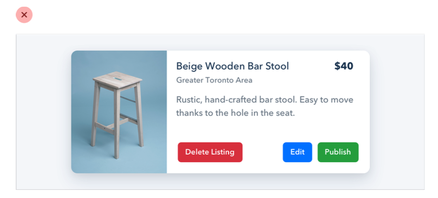Click the gray background left of the card
Image resolution: width=438 pixels, height=198 pixels.
[43, 112]
